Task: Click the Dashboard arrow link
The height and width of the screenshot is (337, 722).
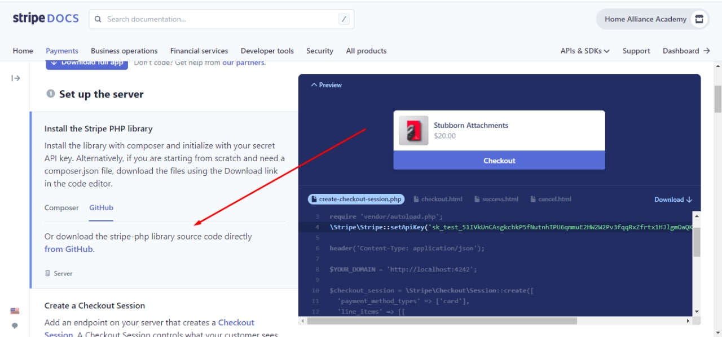Action: pos(686,51)
